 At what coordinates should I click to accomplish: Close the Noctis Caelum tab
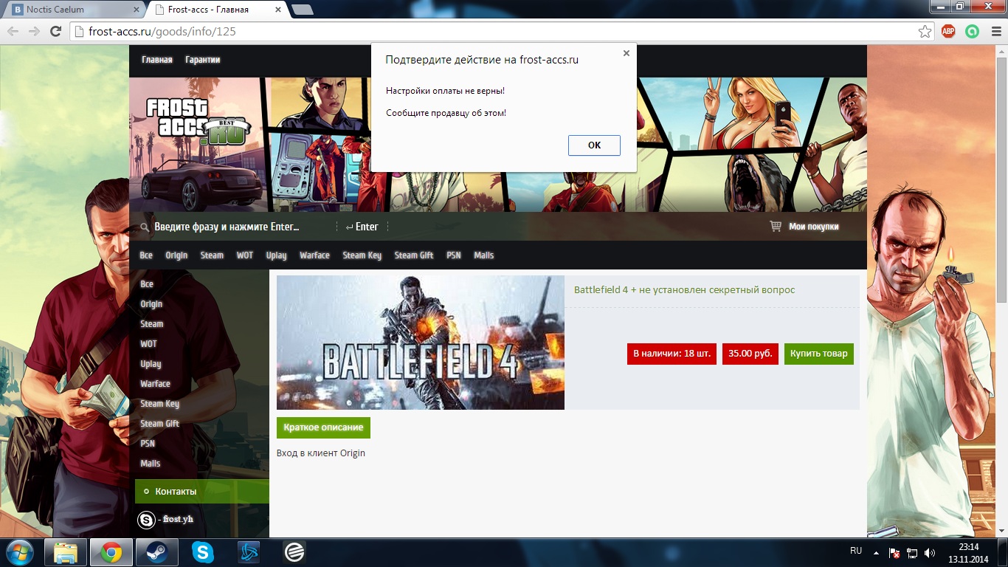[137, 10]
